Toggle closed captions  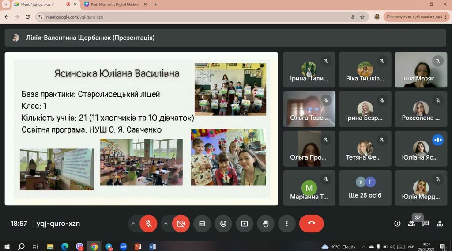(202, 224)
